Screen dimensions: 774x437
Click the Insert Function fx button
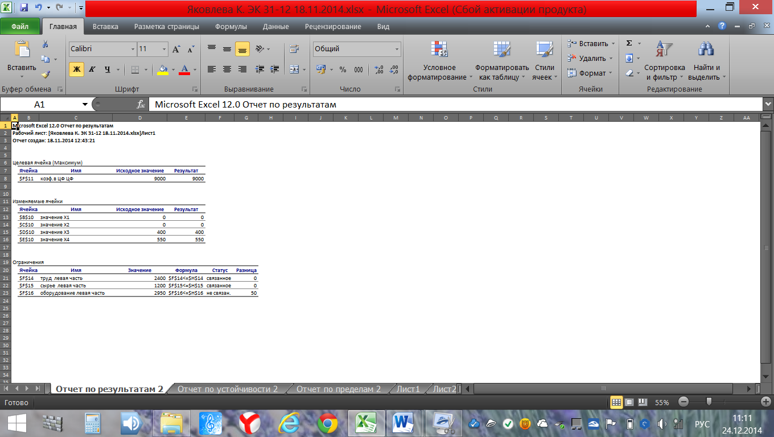[x=141, y=105]
